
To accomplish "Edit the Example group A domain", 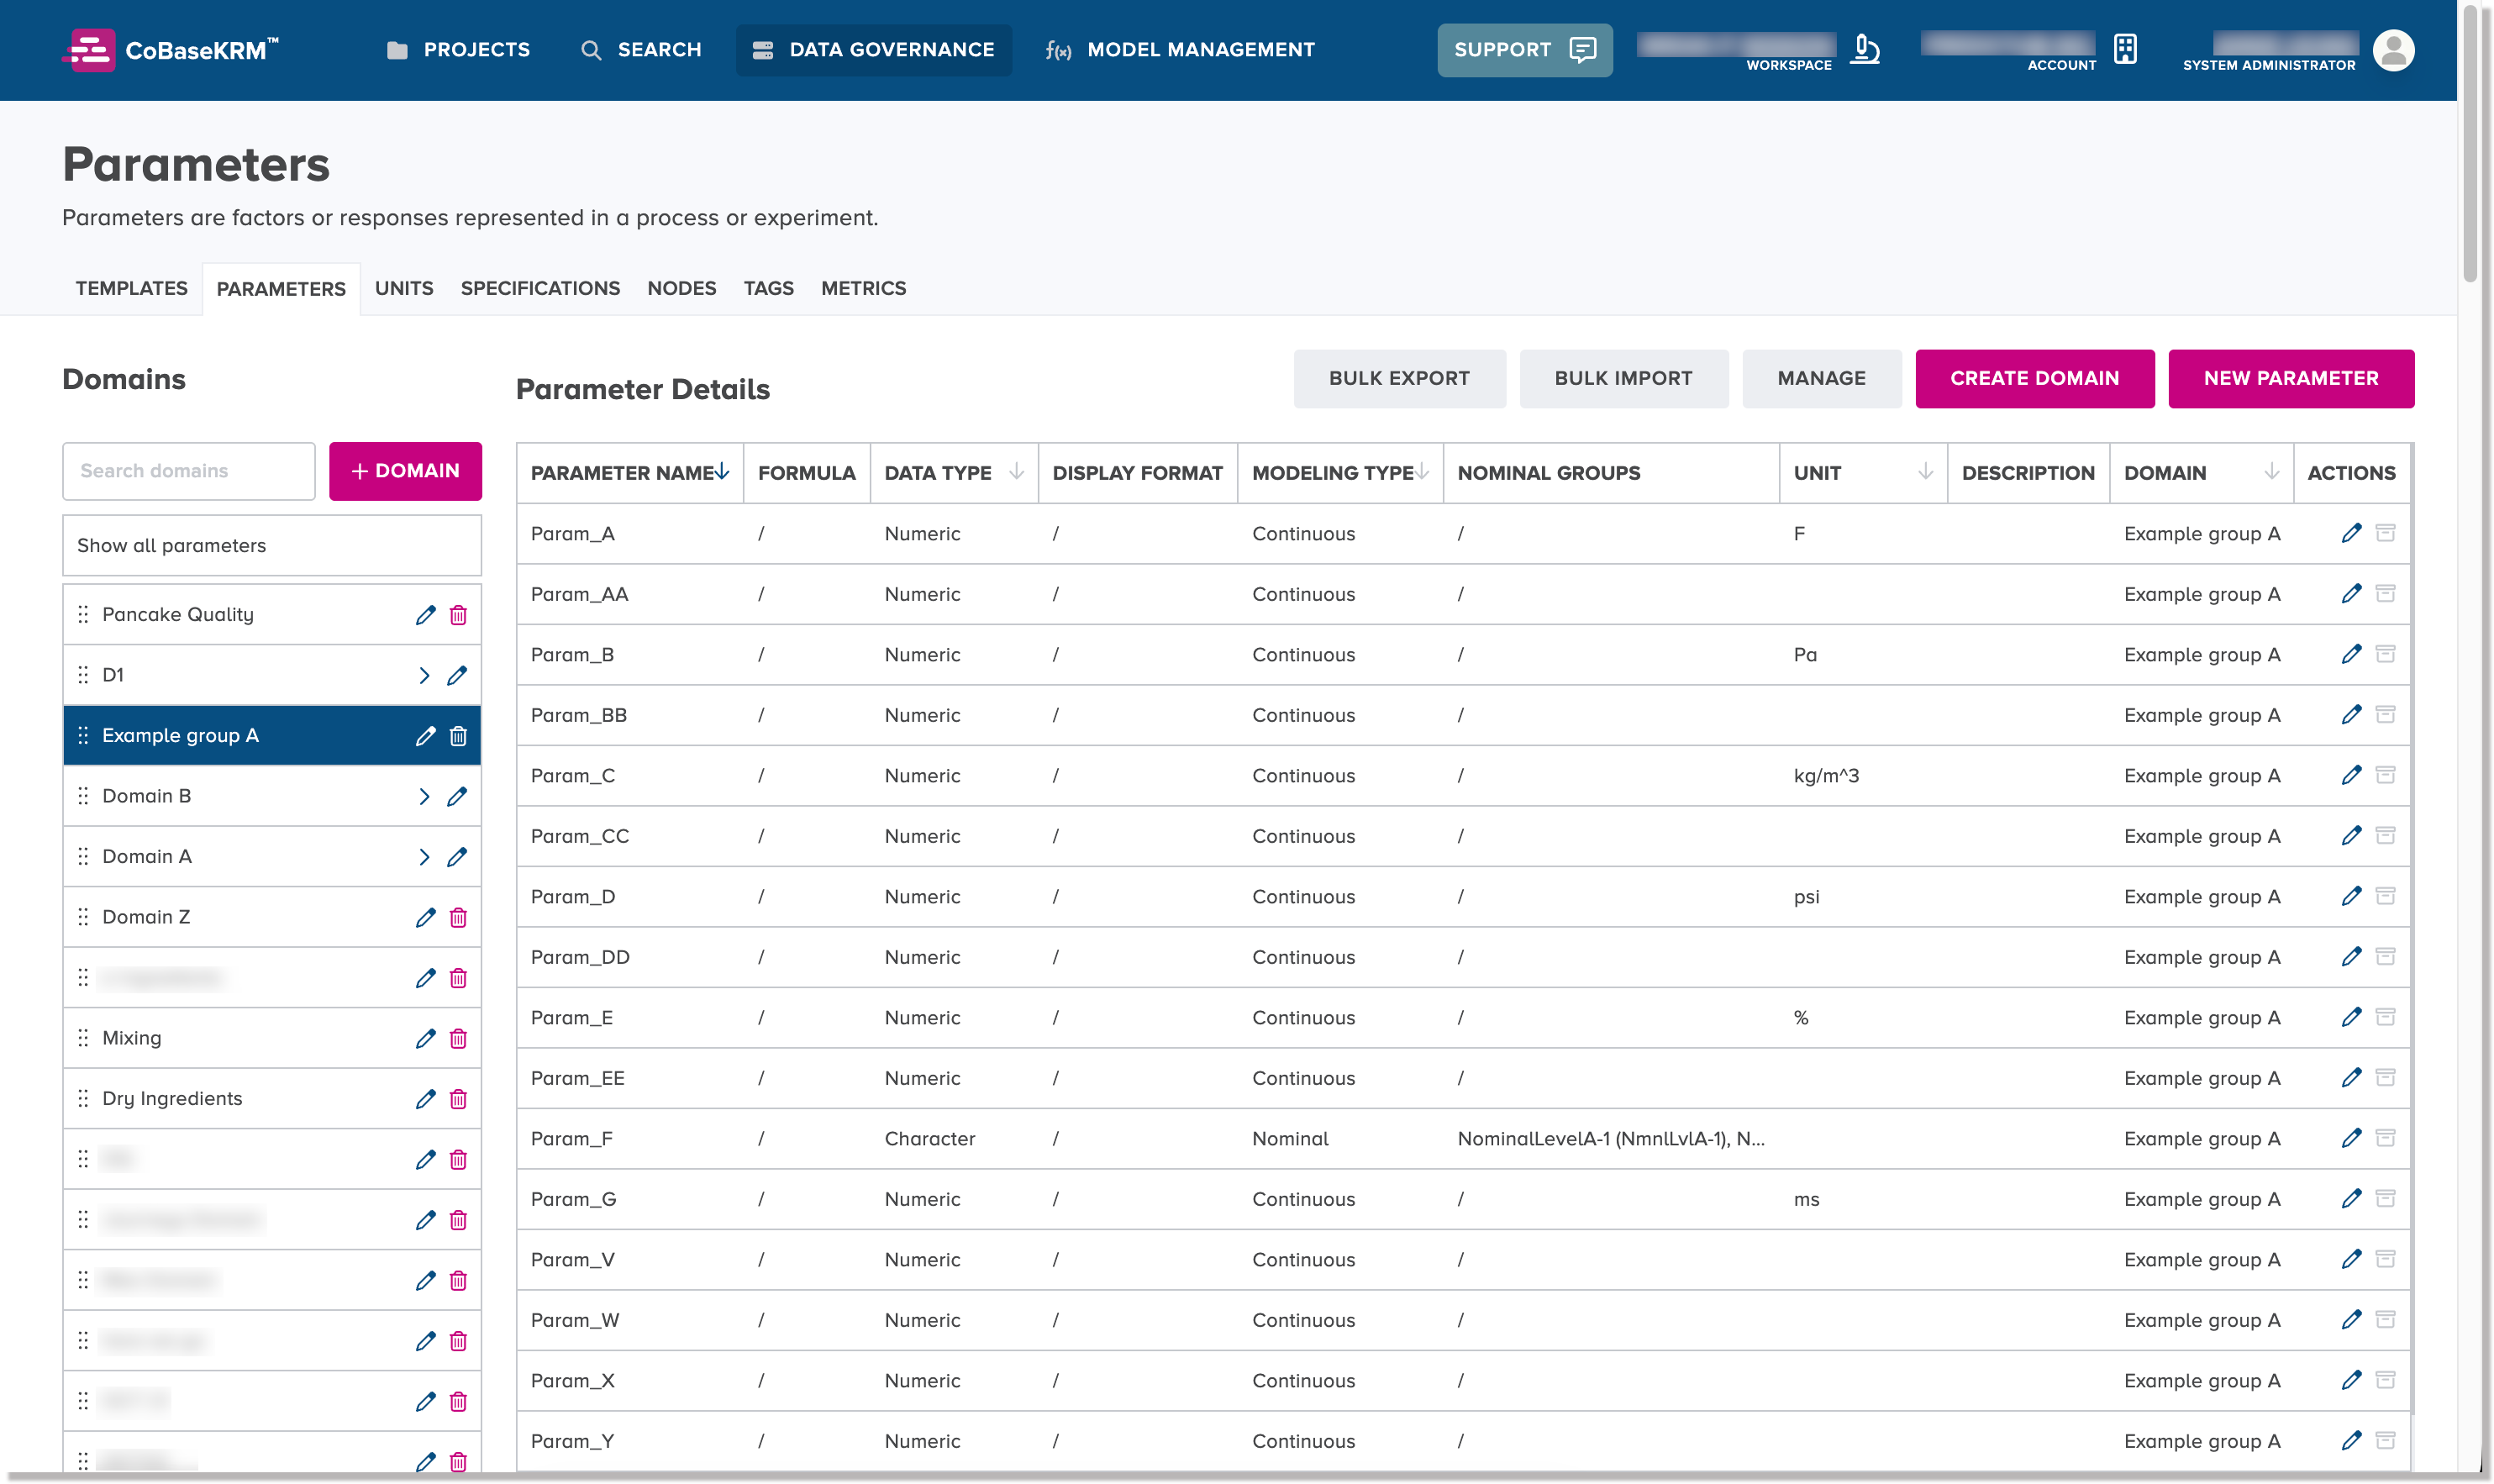I will point(425,736).
